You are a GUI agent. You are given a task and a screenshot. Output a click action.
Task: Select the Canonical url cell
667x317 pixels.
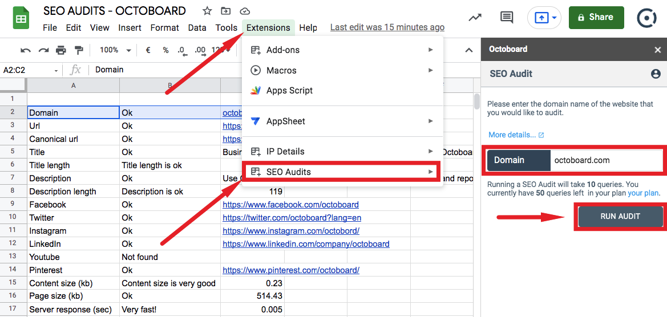[73, 139]
